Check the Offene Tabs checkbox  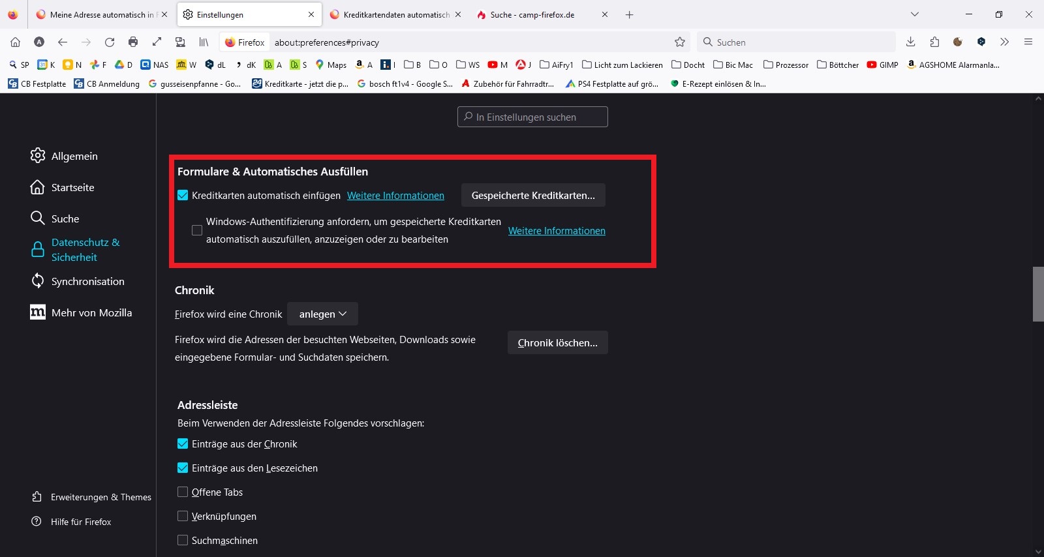(x=183, y=492)
